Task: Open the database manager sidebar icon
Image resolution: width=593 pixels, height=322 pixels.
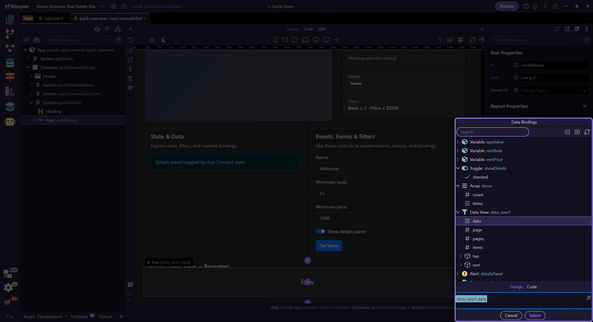Action: [x=10, y=63]
